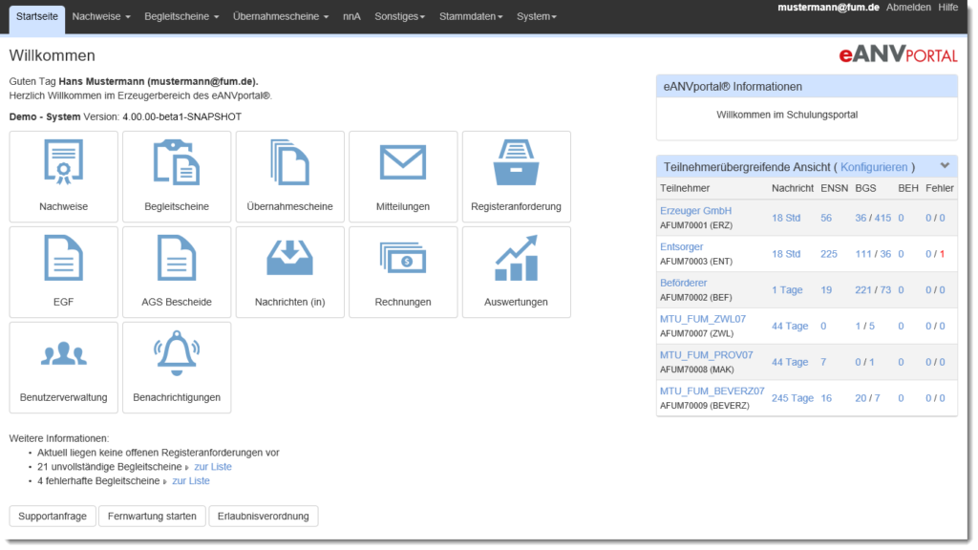Open the Auswertungen chart tile
Viewport: 978px width, 550px height.
click(517, 272)
